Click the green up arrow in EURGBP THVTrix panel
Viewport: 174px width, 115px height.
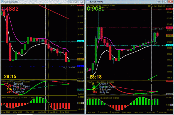tap(134, 95)
